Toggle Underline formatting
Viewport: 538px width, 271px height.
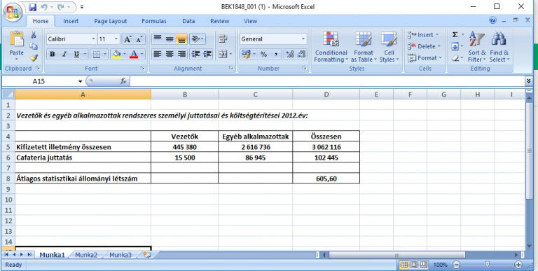[76, 54]
